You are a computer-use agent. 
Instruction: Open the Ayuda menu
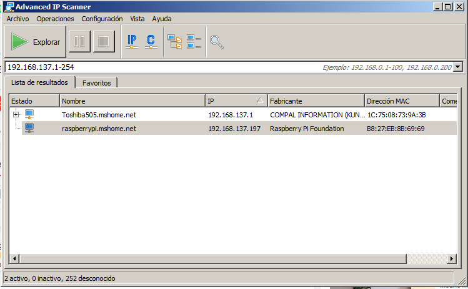(162, 19)
